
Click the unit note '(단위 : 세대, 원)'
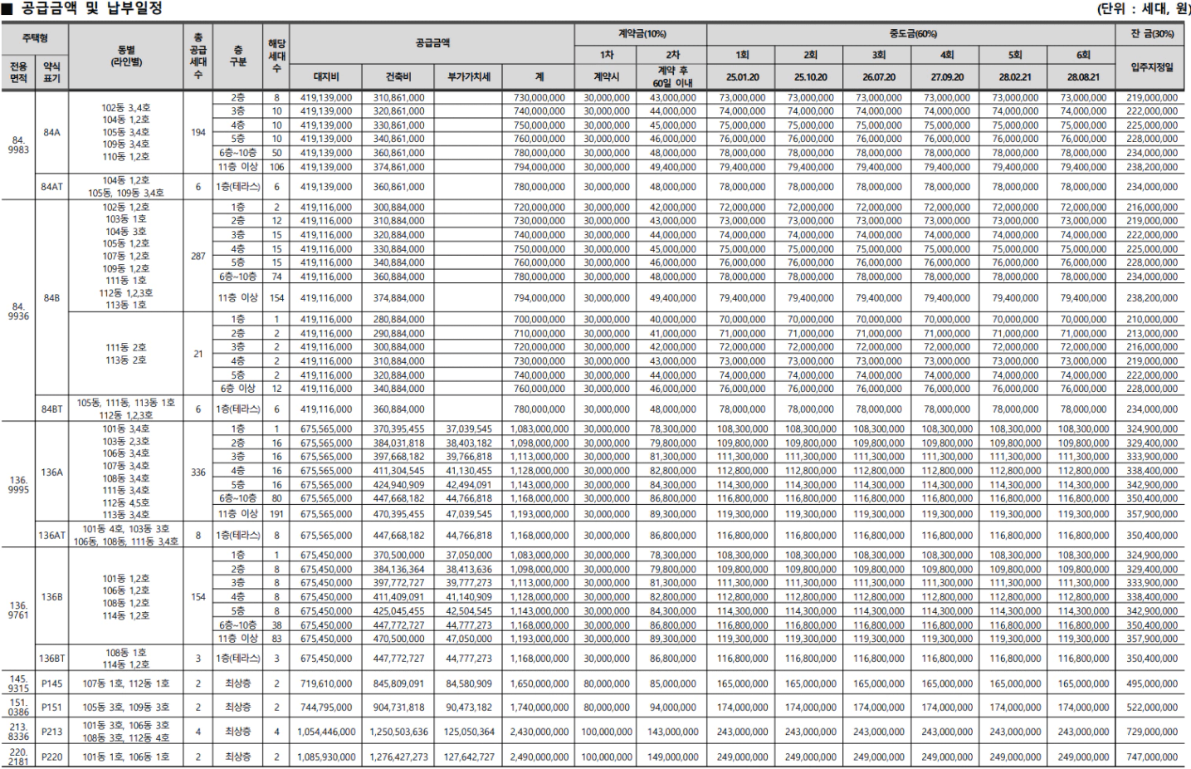(1143, 9)
